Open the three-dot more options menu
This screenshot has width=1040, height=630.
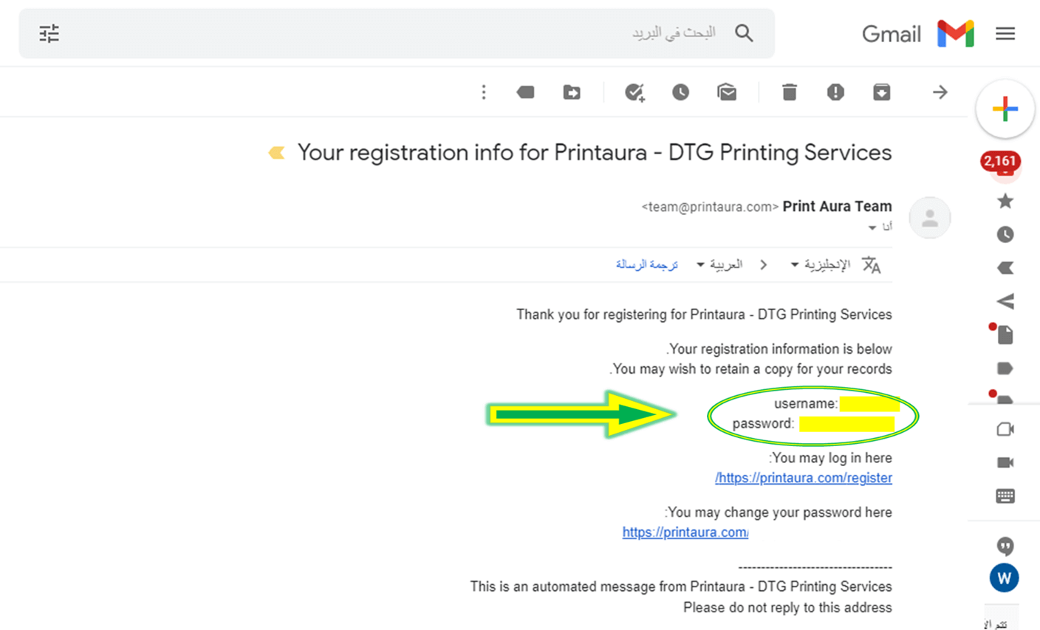pos(484,92)
